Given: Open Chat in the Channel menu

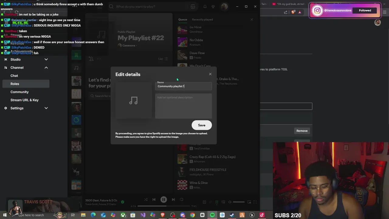Looking at the screenshot, I should click(14, 76).
